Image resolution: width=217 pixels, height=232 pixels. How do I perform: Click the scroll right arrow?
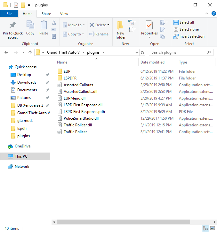point(215,222)
